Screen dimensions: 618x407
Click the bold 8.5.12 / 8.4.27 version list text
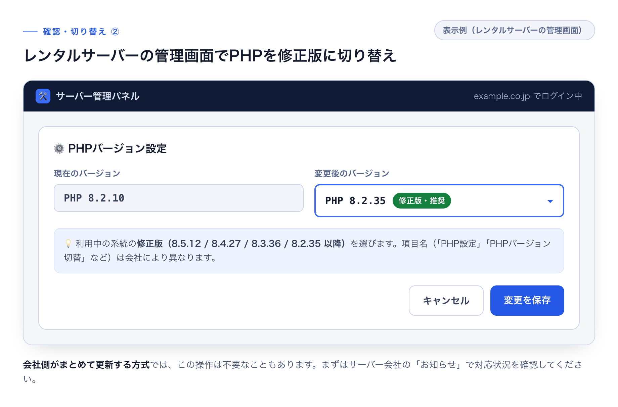pyautogui.click(x=241, y=243)
